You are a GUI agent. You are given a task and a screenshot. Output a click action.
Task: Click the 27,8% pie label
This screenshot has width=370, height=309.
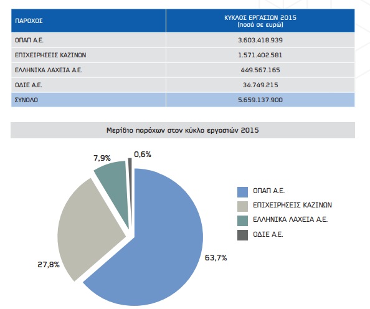coord(49,265)
